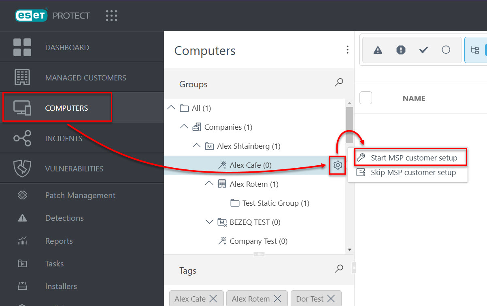Sort by the NAME column header

click(x=414, y=98)
